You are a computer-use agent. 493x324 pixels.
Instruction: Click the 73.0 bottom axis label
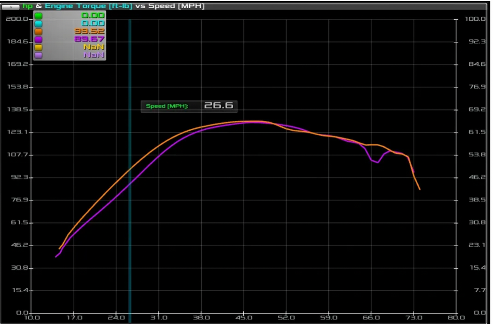pos(414,318)
